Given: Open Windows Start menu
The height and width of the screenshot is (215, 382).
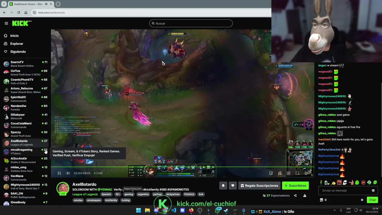Looking at the screenshot, I should click(138, 211).
